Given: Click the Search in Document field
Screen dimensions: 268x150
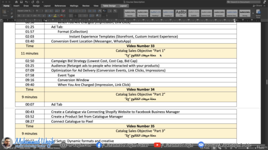Looking at the screenshot, I should [x=244, y=2].
